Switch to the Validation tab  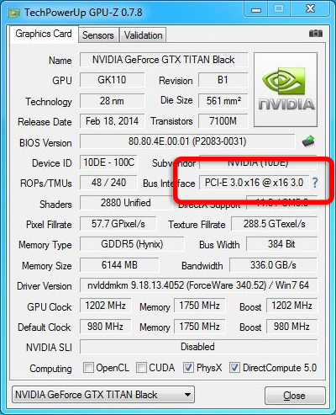click(x=143, y=35)
